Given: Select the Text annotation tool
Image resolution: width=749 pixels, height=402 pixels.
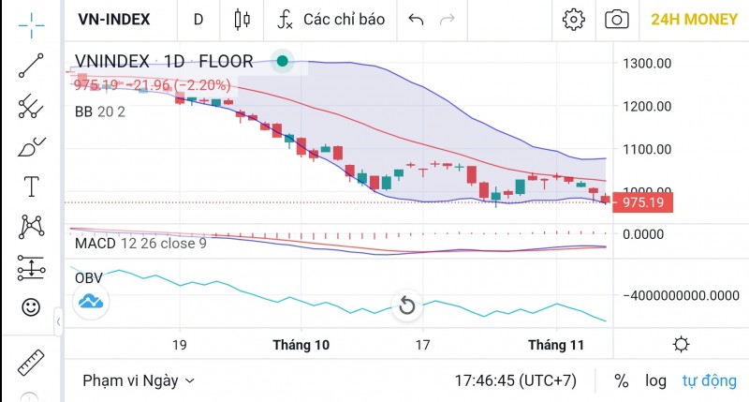Looking at the screenshot, I should [31, 186].
